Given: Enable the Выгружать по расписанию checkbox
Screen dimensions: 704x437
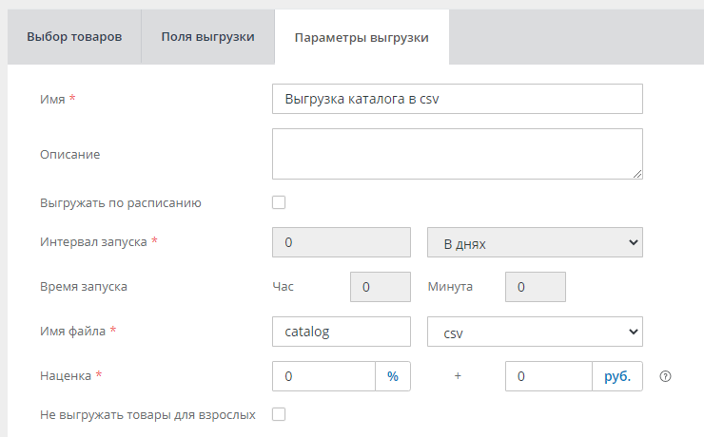Looking at the screenshot, I should tap(279, 202).
